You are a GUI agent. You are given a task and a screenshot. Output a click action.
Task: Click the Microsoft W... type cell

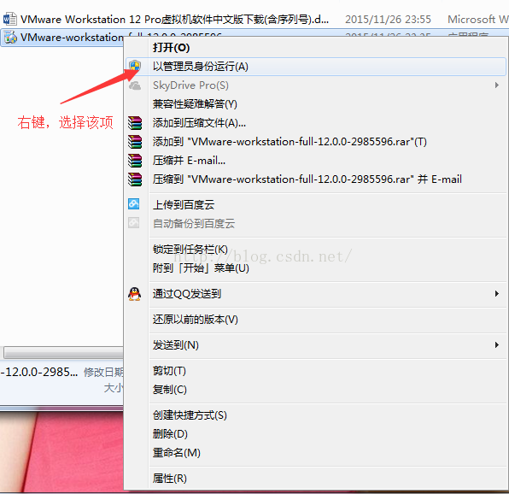point(478,20)
